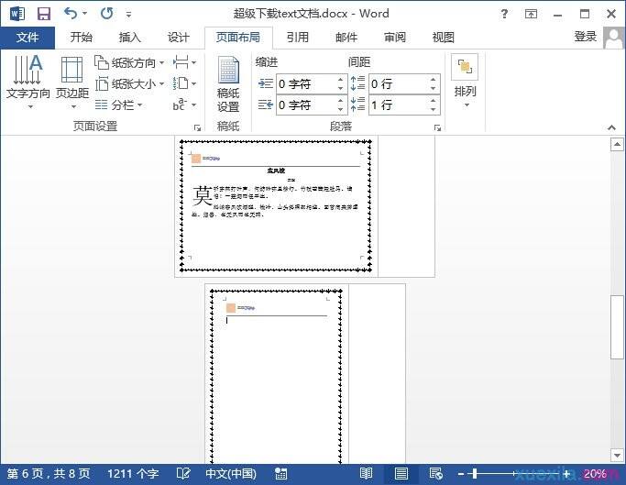Open the 视图 tab
Viewport: 626px width, 485px height.
444,38
